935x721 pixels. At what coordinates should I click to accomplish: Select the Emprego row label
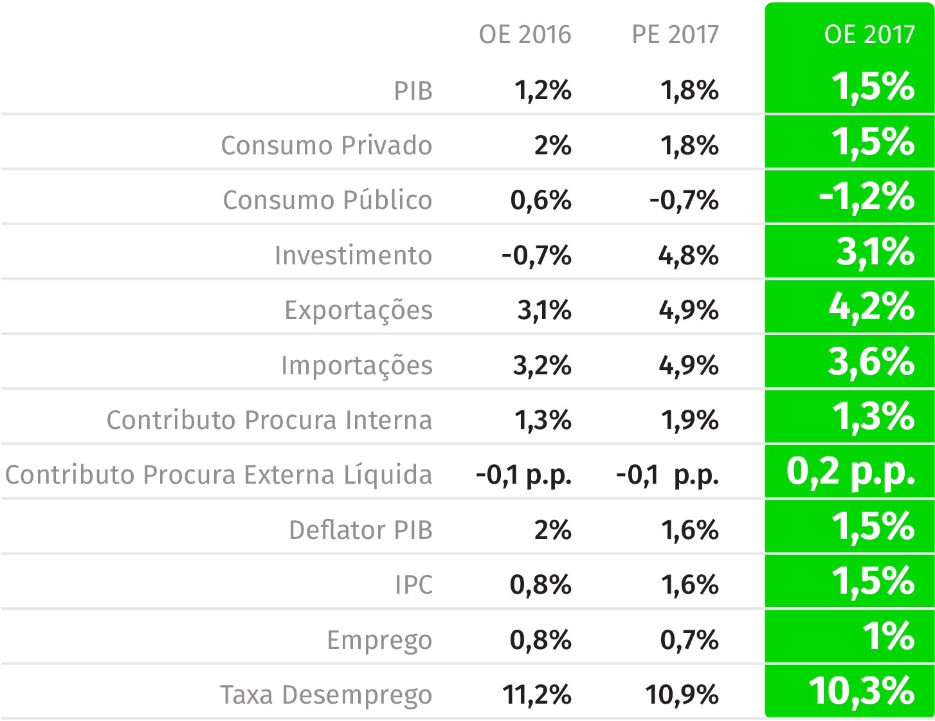pos(379,641)
